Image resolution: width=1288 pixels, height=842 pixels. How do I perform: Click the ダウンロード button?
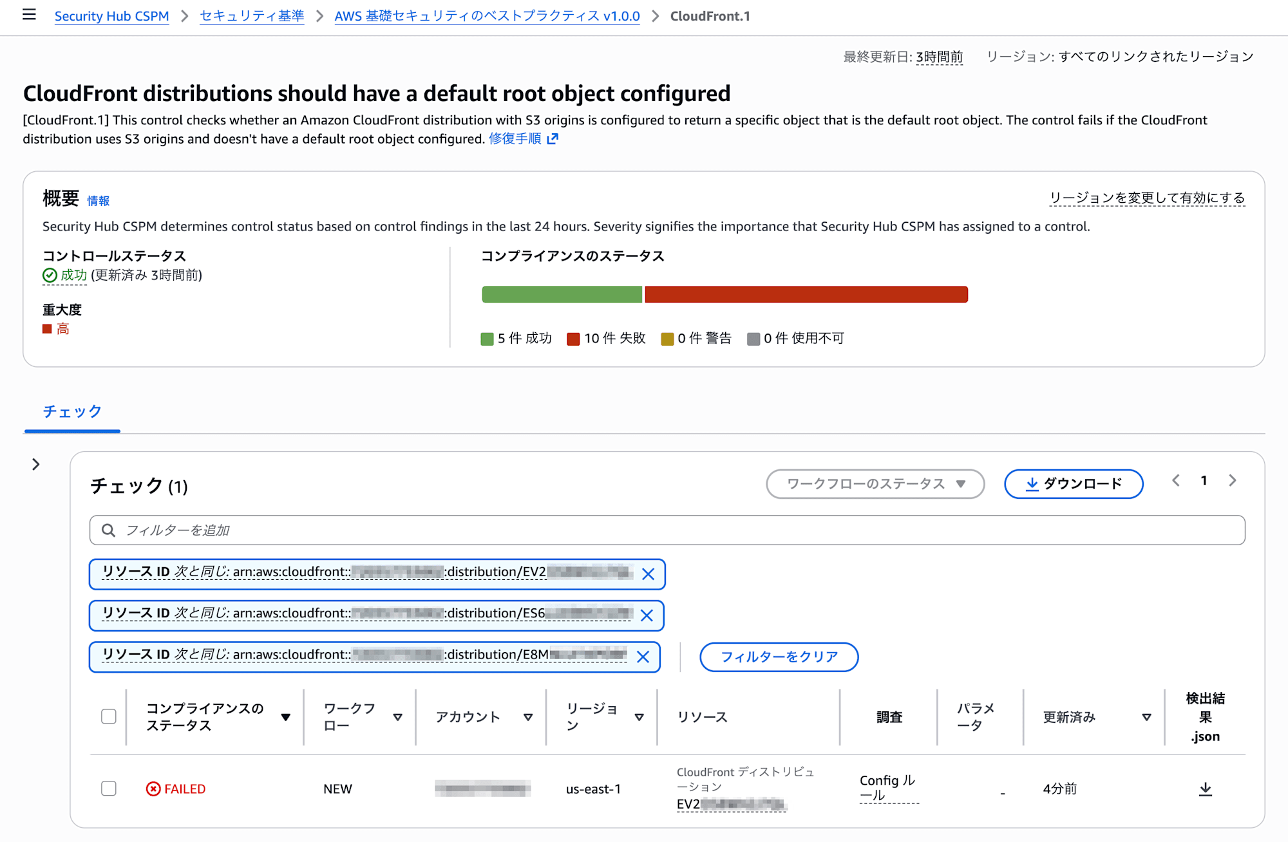coord(1074,484)
